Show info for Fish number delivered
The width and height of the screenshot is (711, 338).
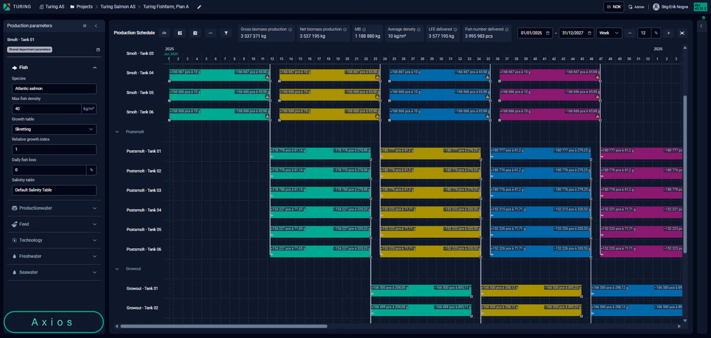[507, 29]
